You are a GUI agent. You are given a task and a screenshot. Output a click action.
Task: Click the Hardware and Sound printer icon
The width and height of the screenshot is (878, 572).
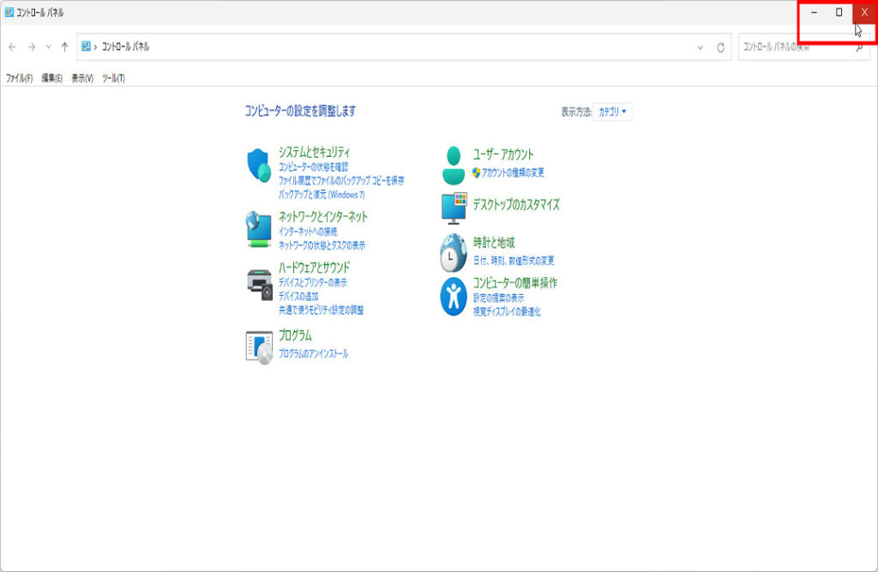[x=259, y=281]
